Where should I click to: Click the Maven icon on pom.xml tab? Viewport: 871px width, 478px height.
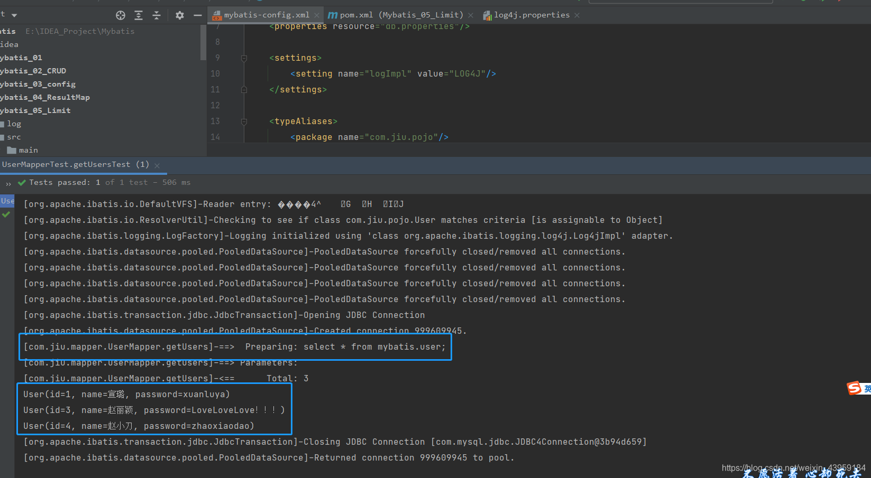[333, 15]
